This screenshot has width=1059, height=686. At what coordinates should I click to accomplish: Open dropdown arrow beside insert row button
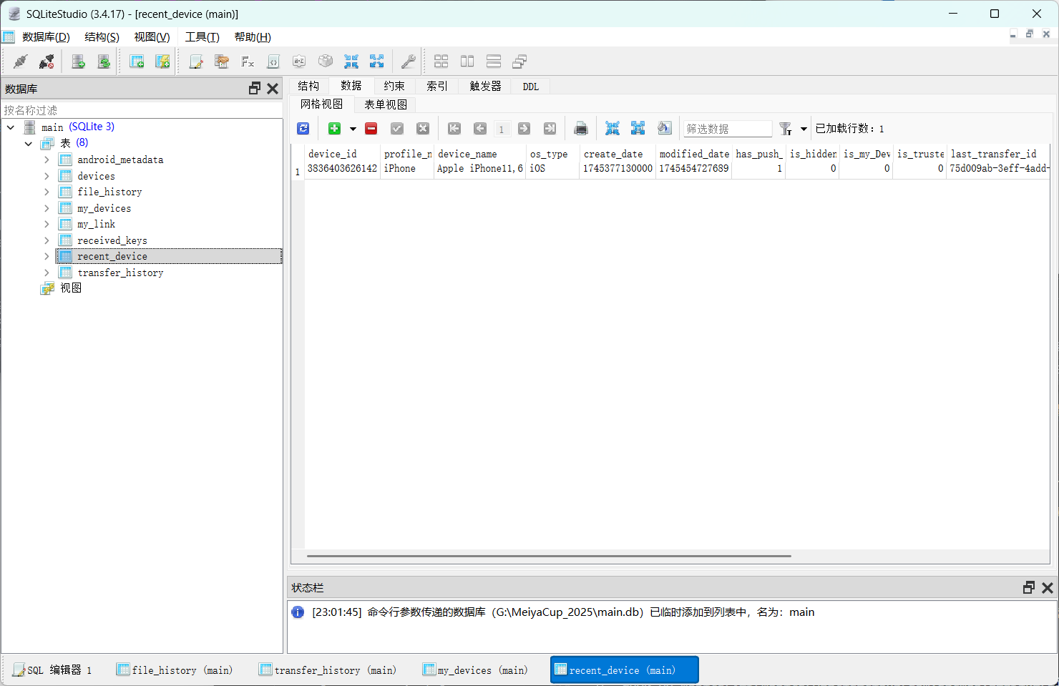click(x=353, y=129)
